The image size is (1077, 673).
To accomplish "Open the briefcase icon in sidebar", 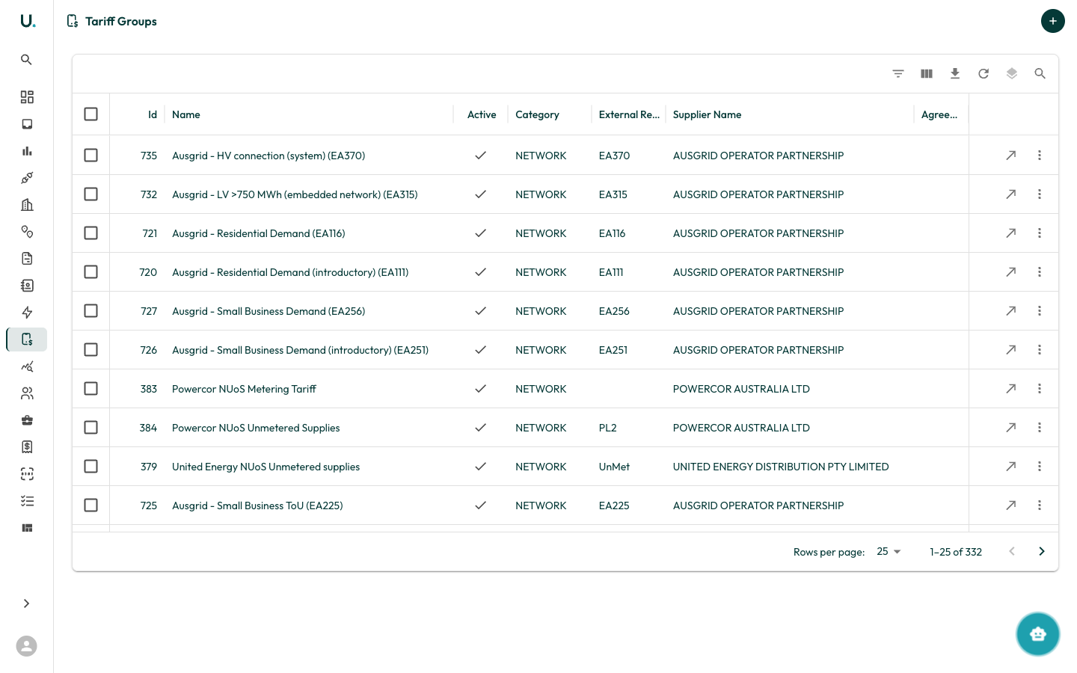I will click(27, 420).
